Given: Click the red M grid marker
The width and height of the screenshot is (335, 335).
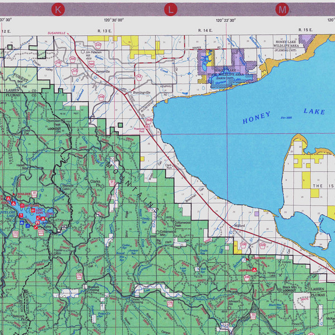Looking at the screenshot, I should pos(283,9).
